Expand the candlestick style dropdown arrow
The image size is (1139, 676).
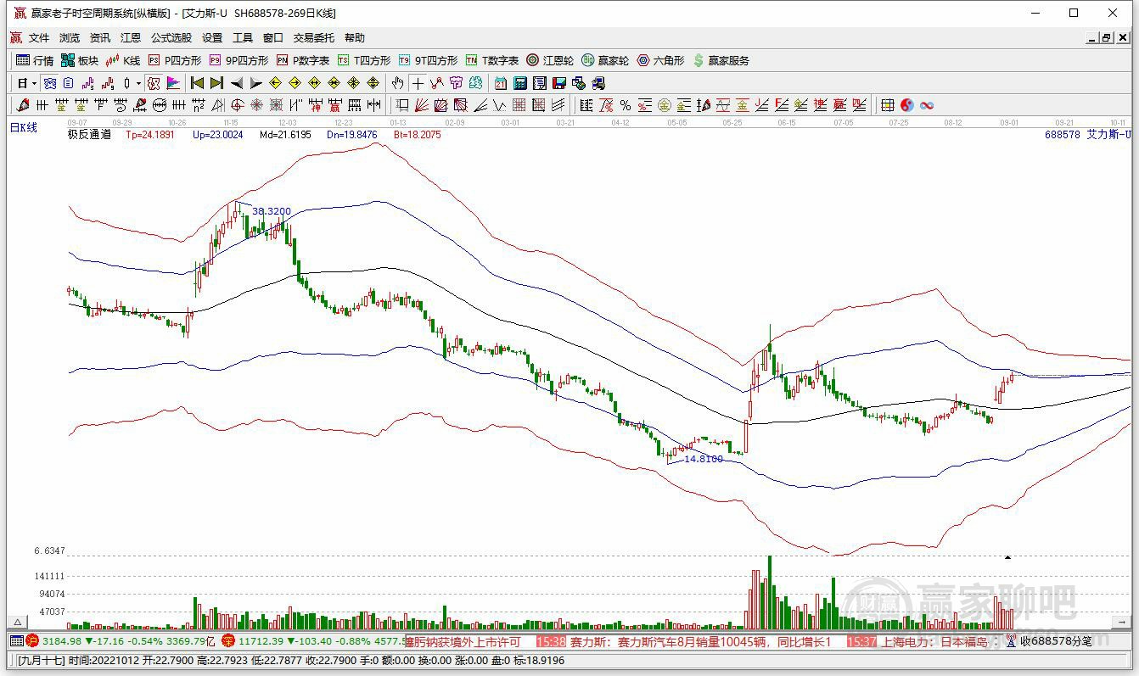tap(138, 83)
